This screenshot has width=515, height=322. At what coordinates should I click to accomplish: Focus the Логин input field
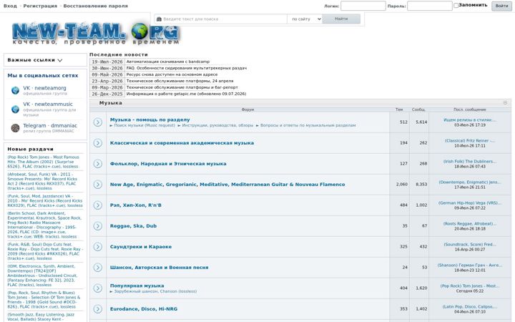(x=363, y=6)
